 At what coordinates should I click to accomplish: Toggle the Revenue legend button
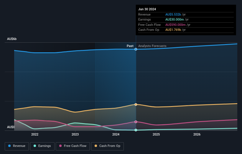[17, 146]
